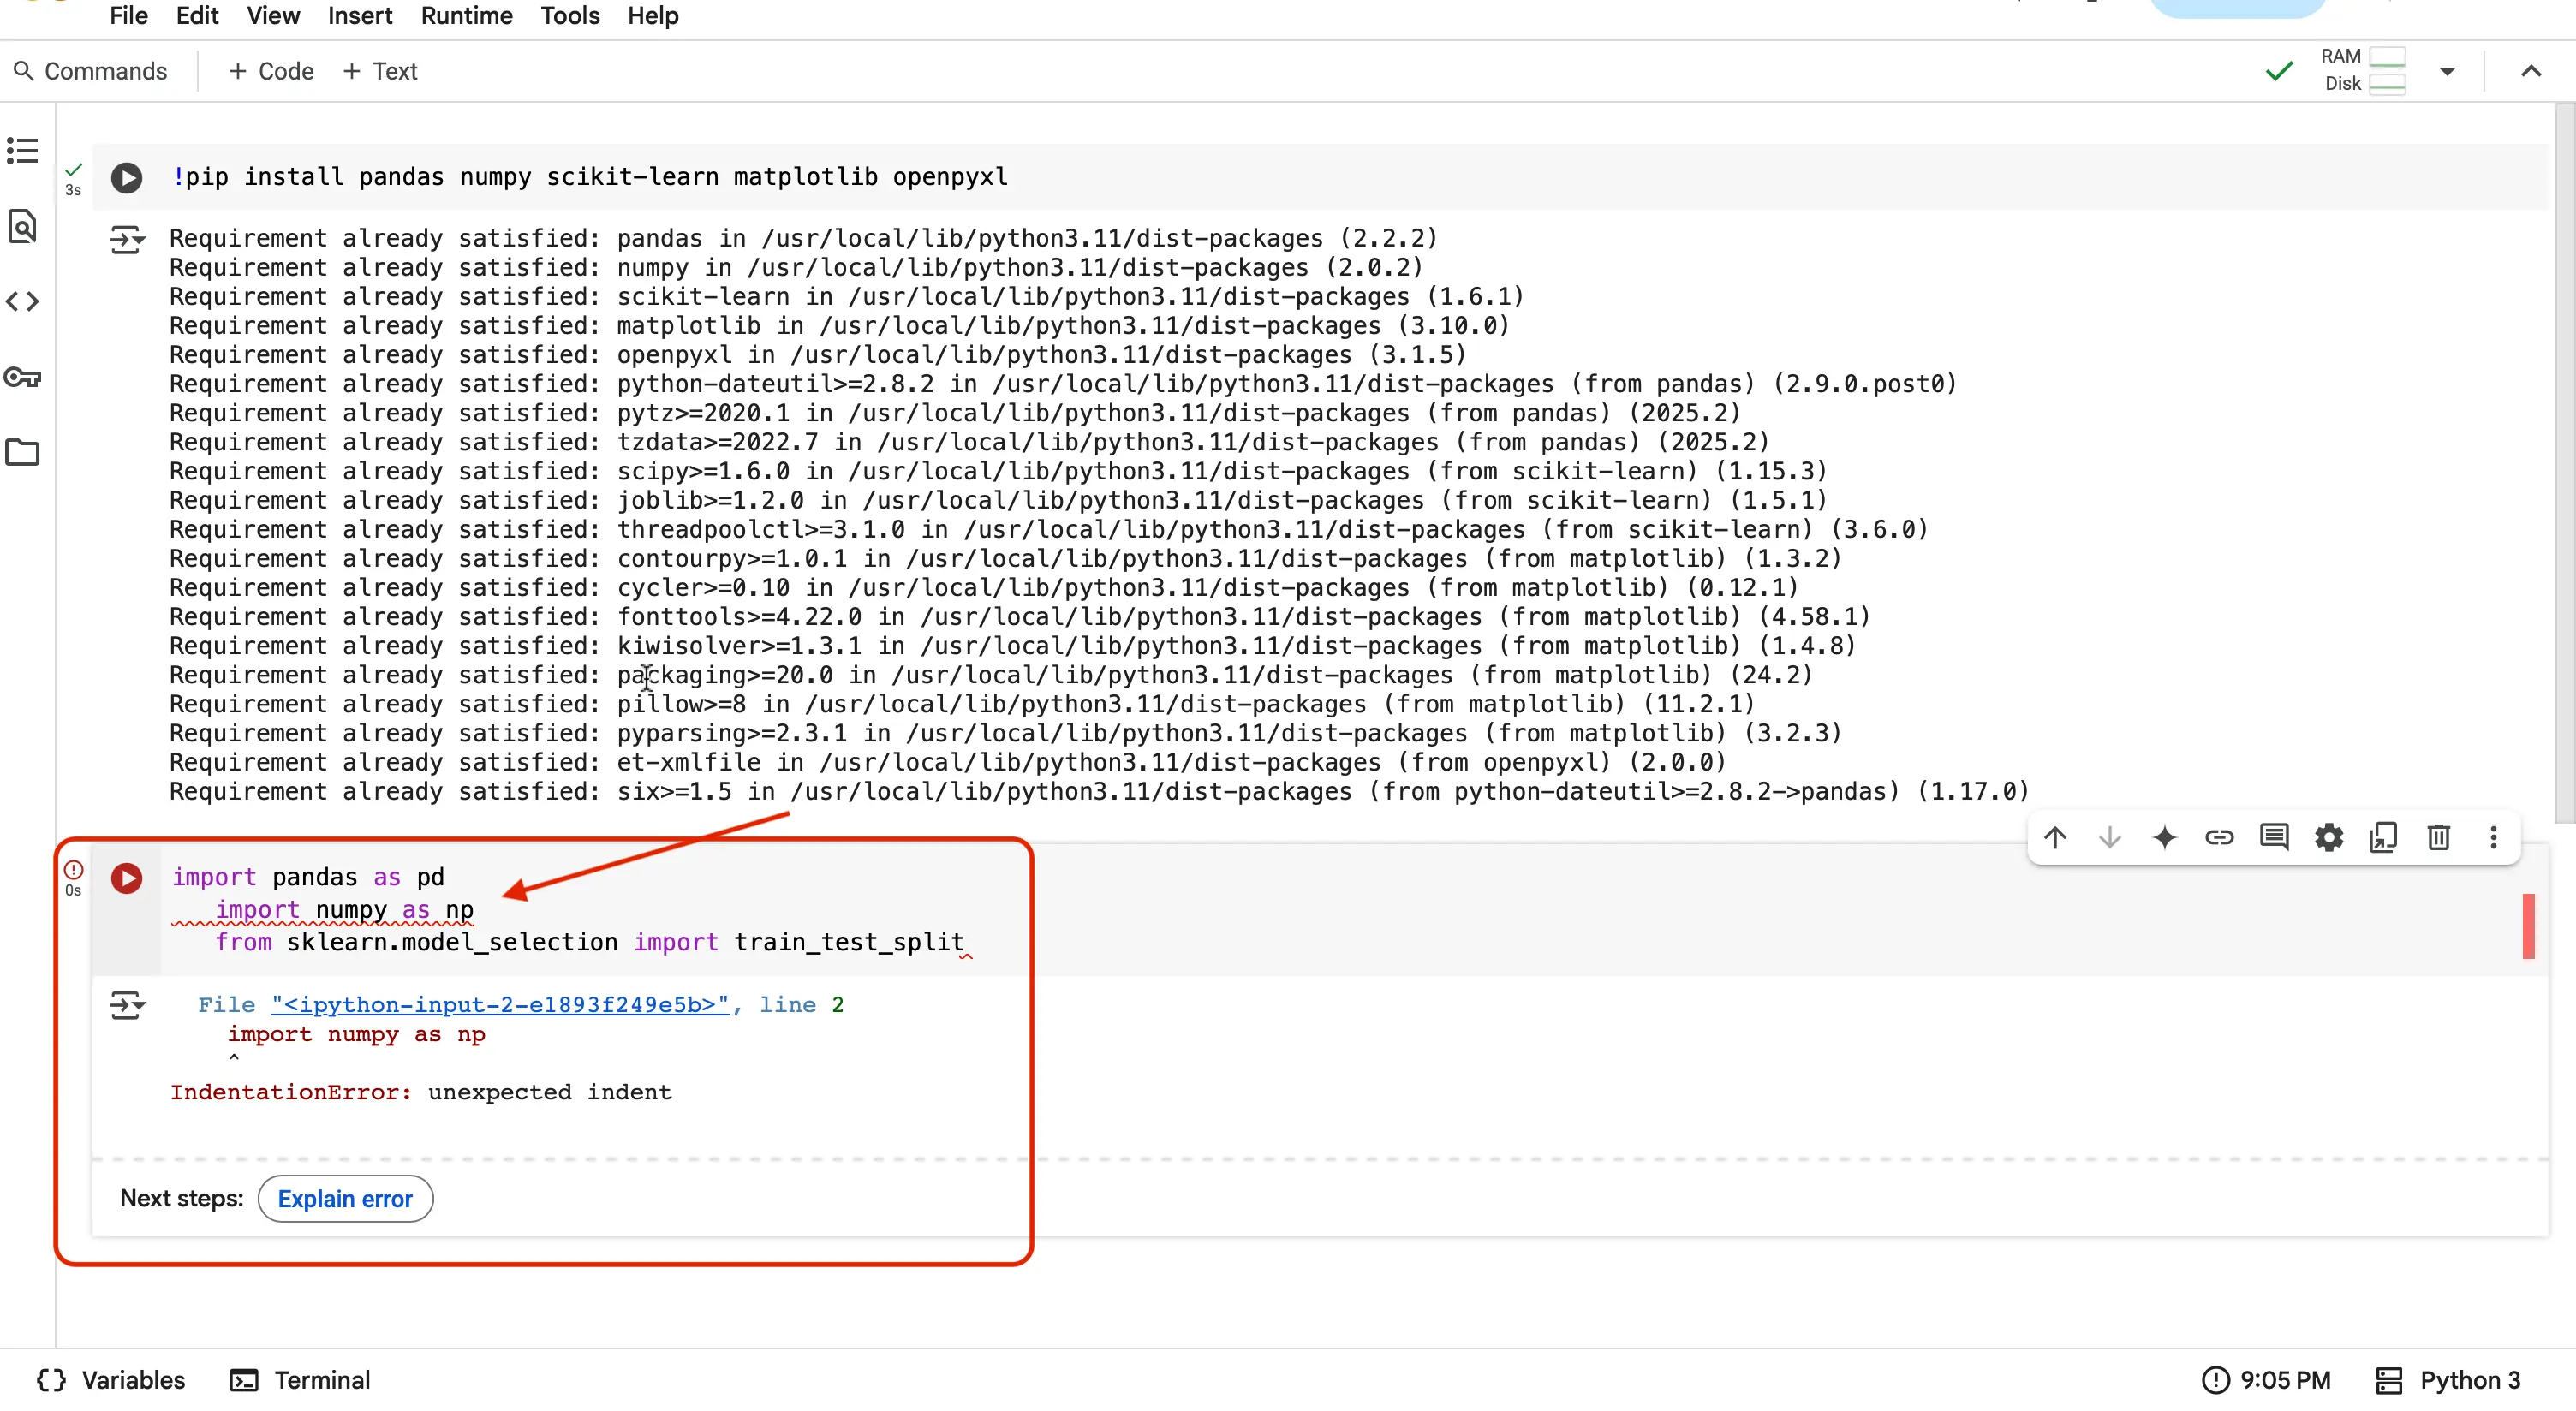Copy link to cell icon
The height and width of the screenshot is (1411, 2576).
coord(2219,837)
